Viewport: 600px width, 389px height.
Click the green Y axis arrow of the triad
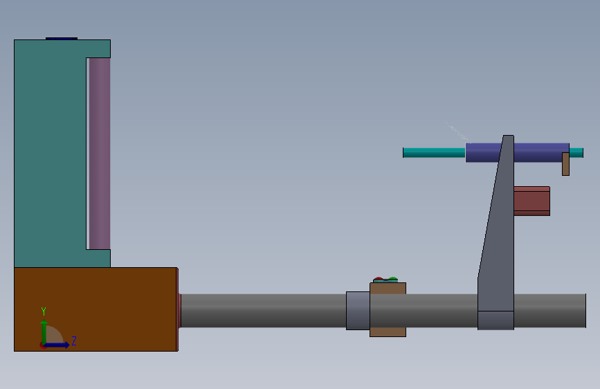[x=44, y=332]
